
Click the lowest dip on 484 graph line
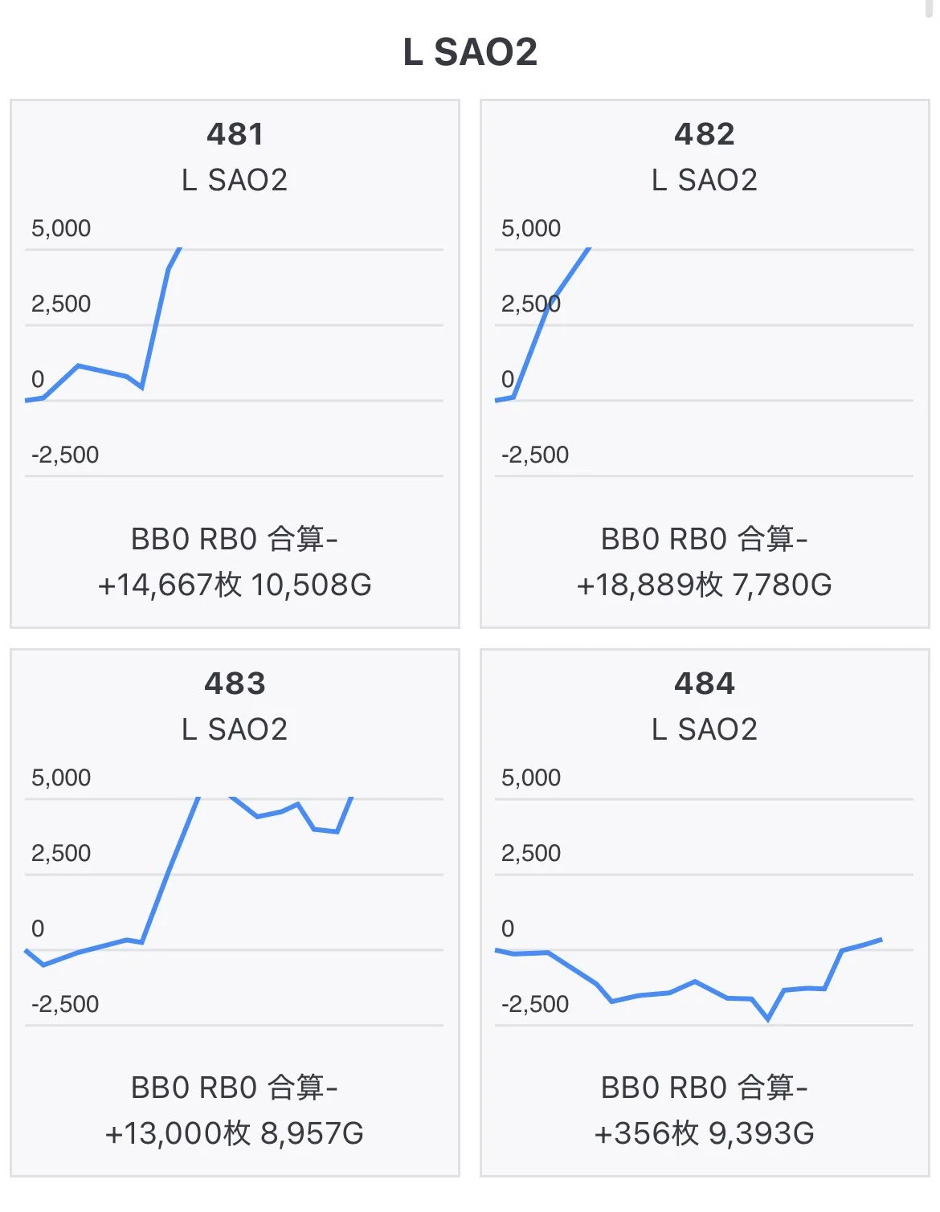tap(768, 1019)
